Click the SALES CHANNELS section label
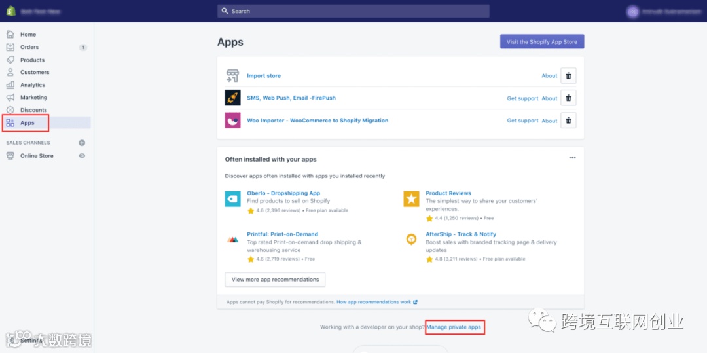Image resolution: width=707 pixels, height=353 pixels. pyautogui.click(x=28, y=143)
